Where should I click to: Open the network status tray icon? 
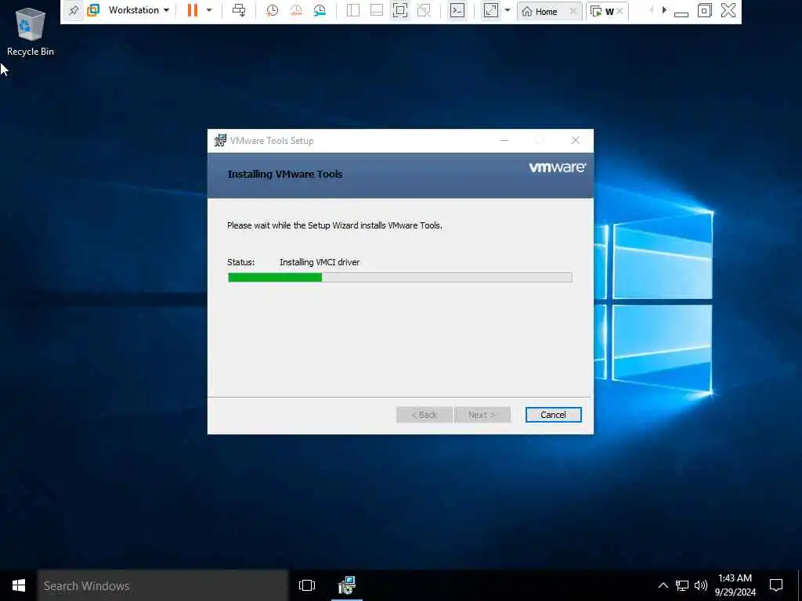click(x=682, y=585)
